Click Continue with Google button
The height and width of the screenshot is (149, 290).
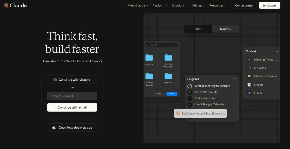[x=72, y=80]
